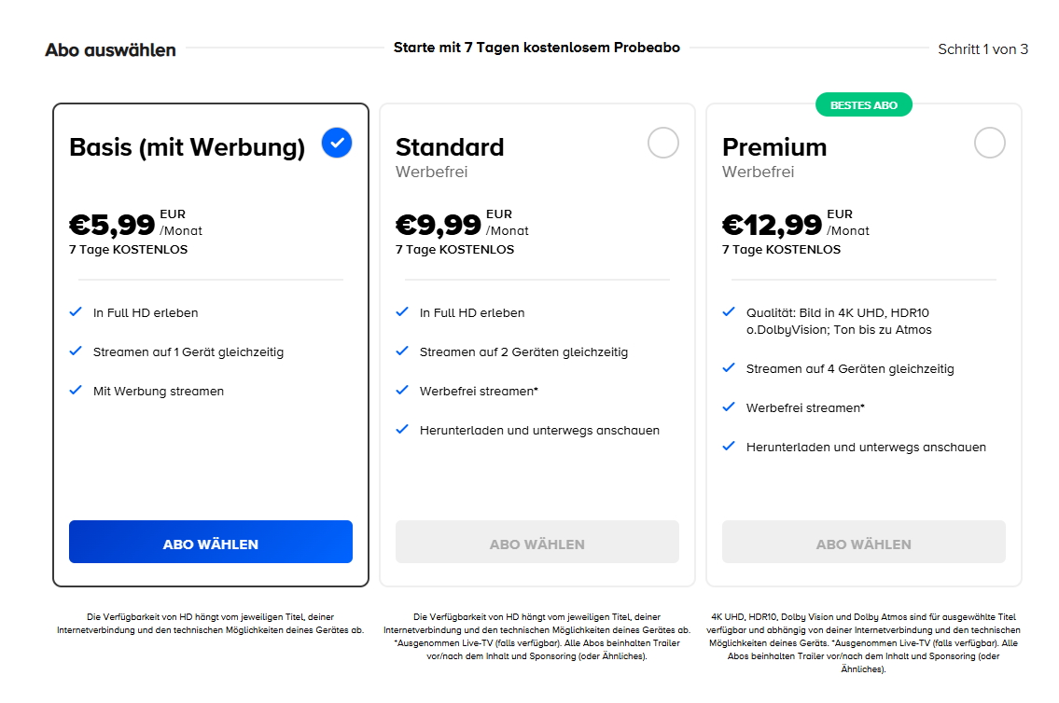The height and width of the screenshot is (703, 1059).
Task: Click Standard's Herunterladen und unterwegs checkmark
Action: (403, 430)
